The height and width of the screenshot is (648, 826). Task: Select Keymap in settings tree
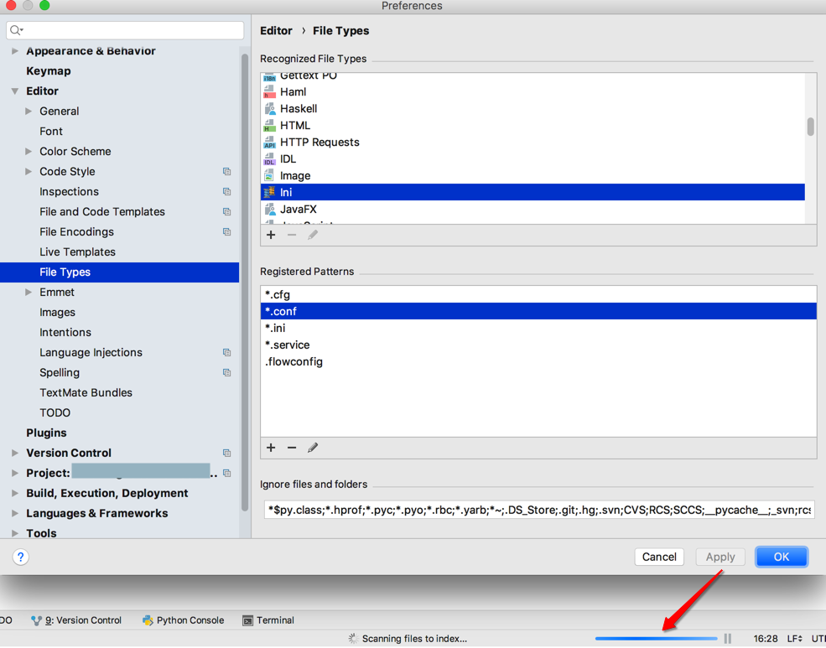click(49, 71)
